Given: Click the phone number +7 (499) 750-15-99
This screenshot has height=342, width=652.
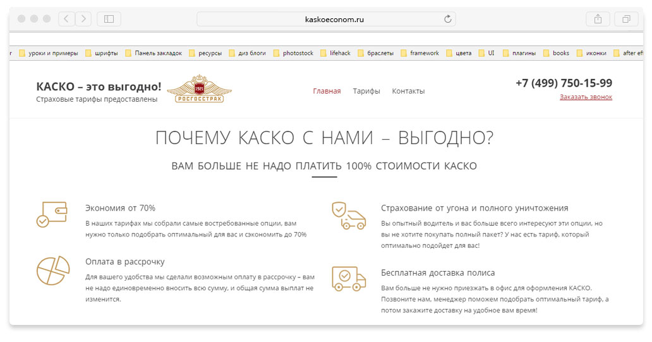Looking at the screenshot, I should [564, 83].
